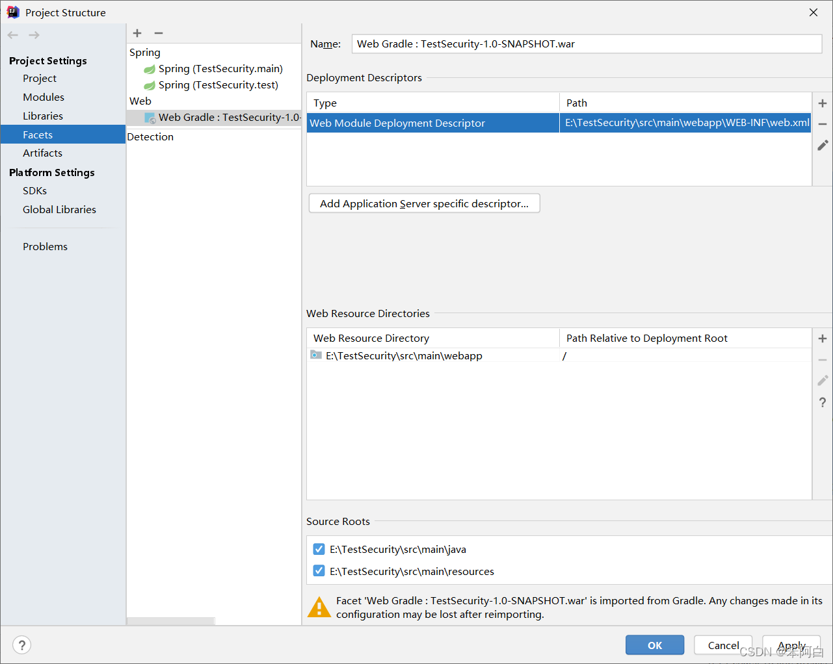833x664 pixels.
Task: Add a deployment descriptor with the plus icon
Action: 823,103
